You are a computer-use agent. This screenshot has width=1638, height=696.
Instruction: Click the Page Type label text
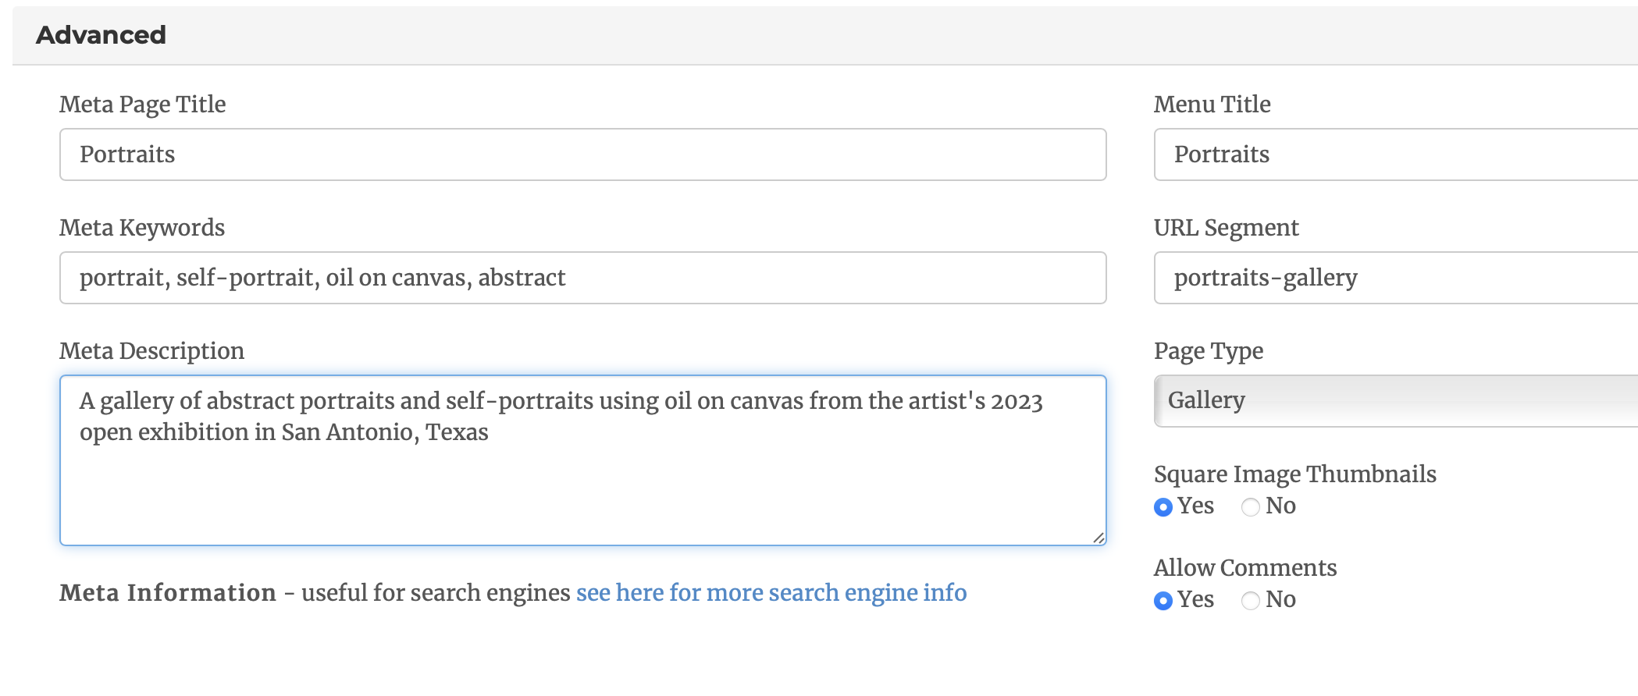1209,351
